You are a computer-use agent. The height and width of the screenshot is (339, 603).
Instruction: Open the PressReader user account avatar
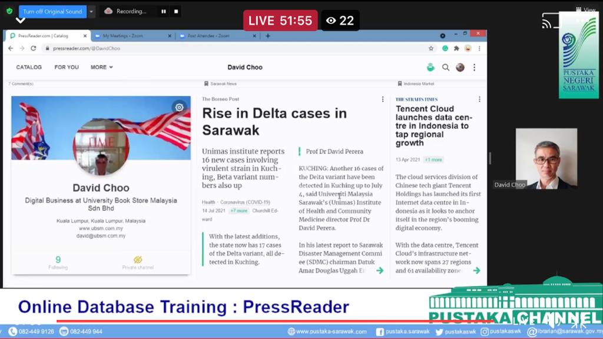point(460,67)
